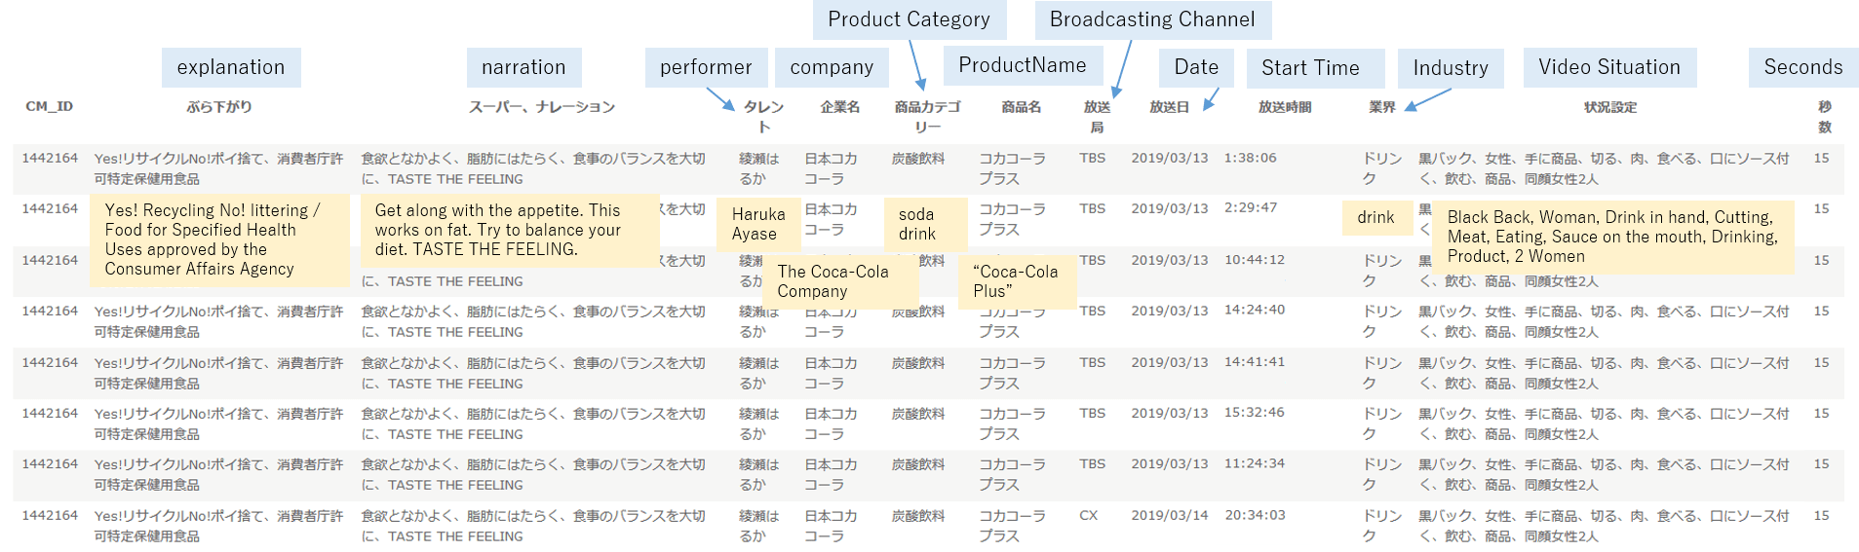The image size is (1859, 552).
Task: Click the 'Broadcasting Channel' label
Action: tap(1152, 19)
